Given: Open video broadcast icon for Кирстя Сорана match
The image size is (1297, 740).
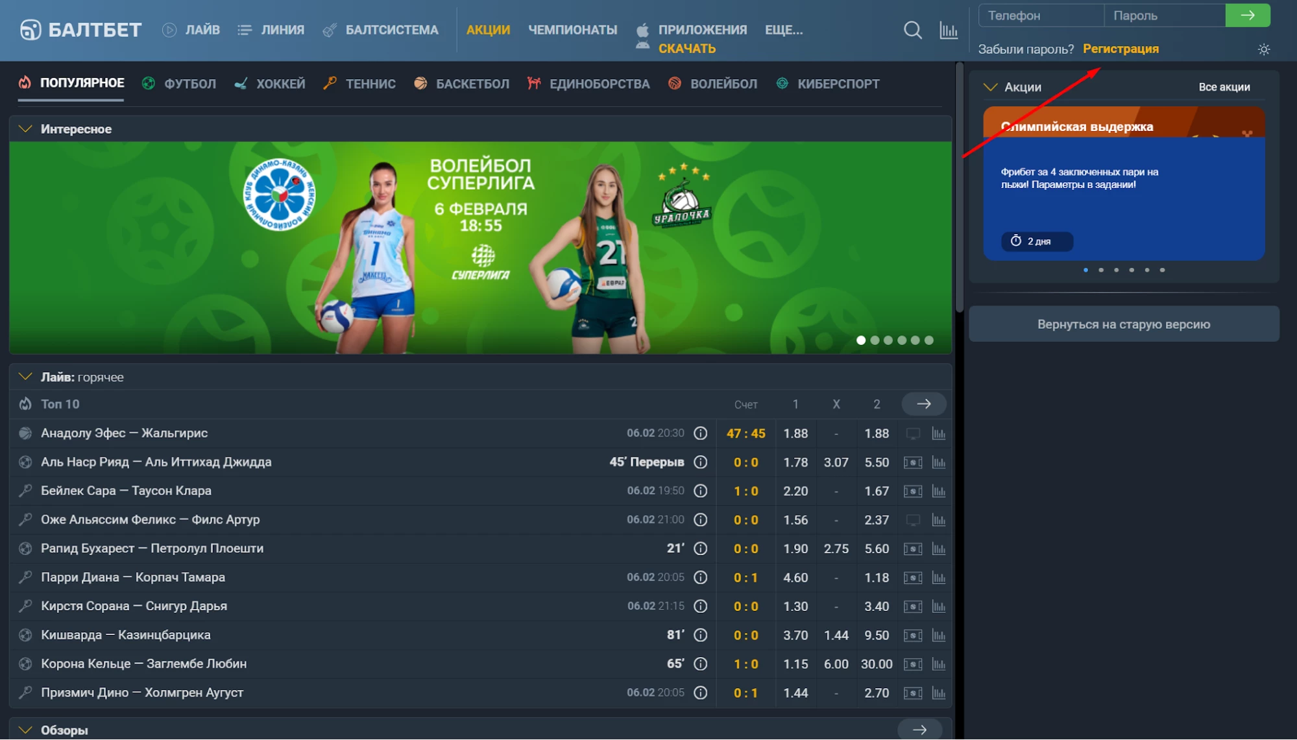Looking at the screenshot, I should [x=912, y=606].
